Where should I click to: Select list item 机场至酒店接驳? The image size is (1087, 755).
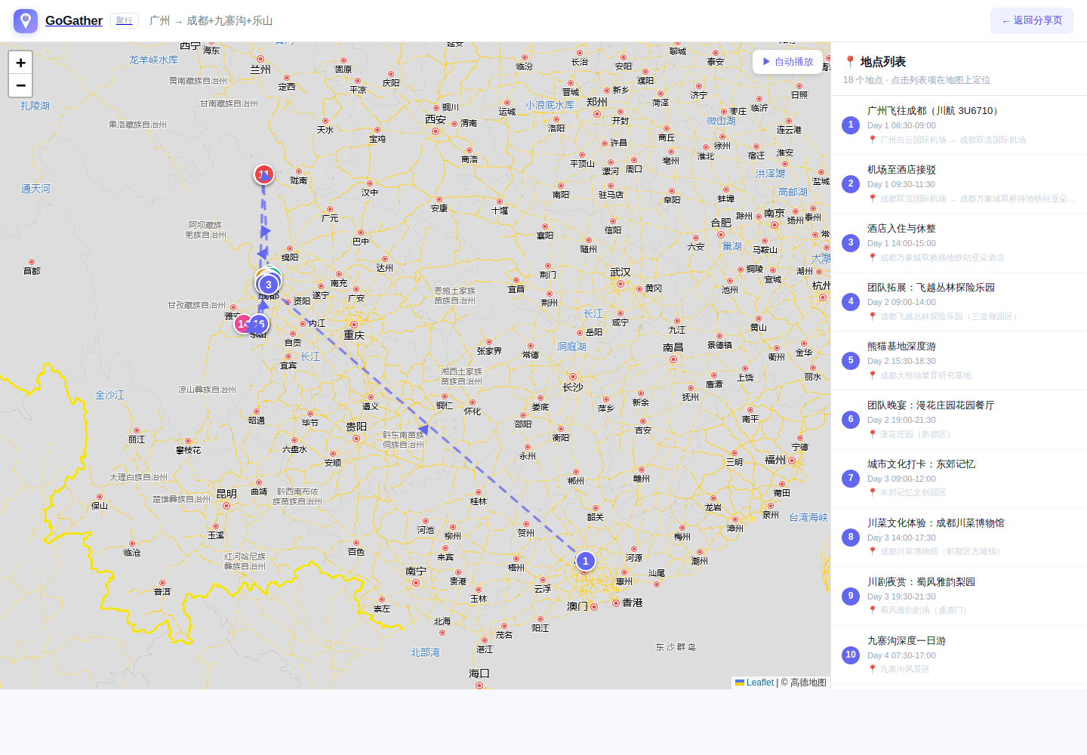[x=959, y=184]
